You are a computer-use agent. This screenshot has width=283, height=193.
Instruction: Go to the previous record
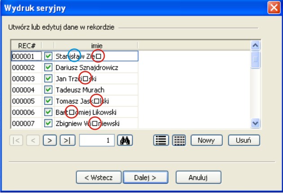coord(33,140)
